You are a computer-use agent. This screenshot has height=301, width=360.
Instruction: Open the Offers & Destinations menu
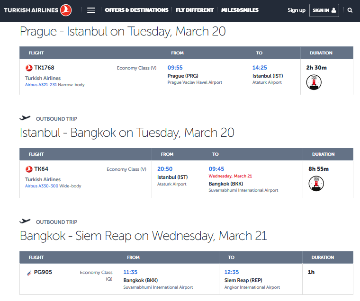click(136, 10)
